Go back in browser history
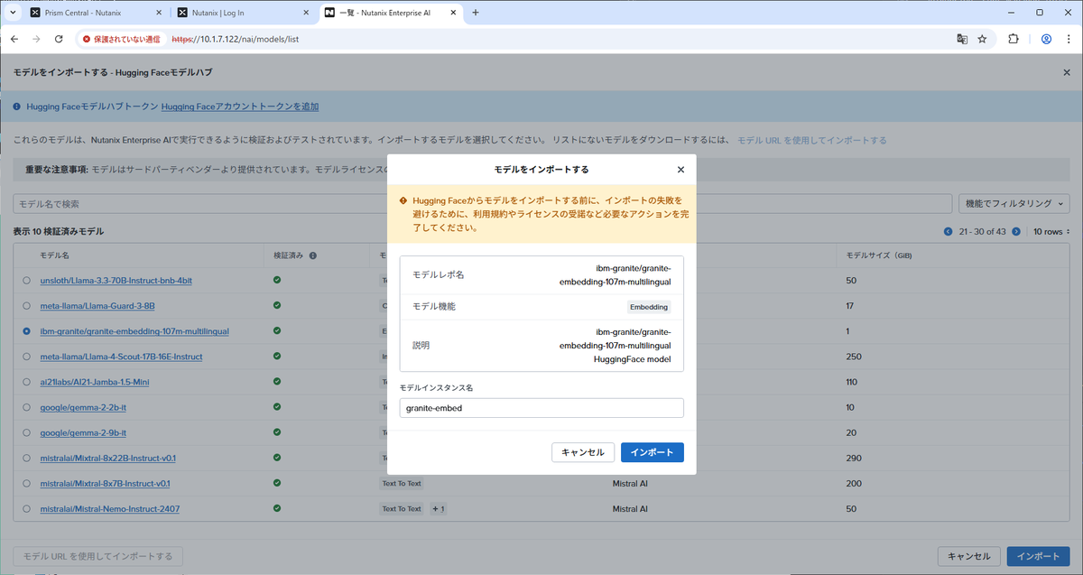 [14, 40]
